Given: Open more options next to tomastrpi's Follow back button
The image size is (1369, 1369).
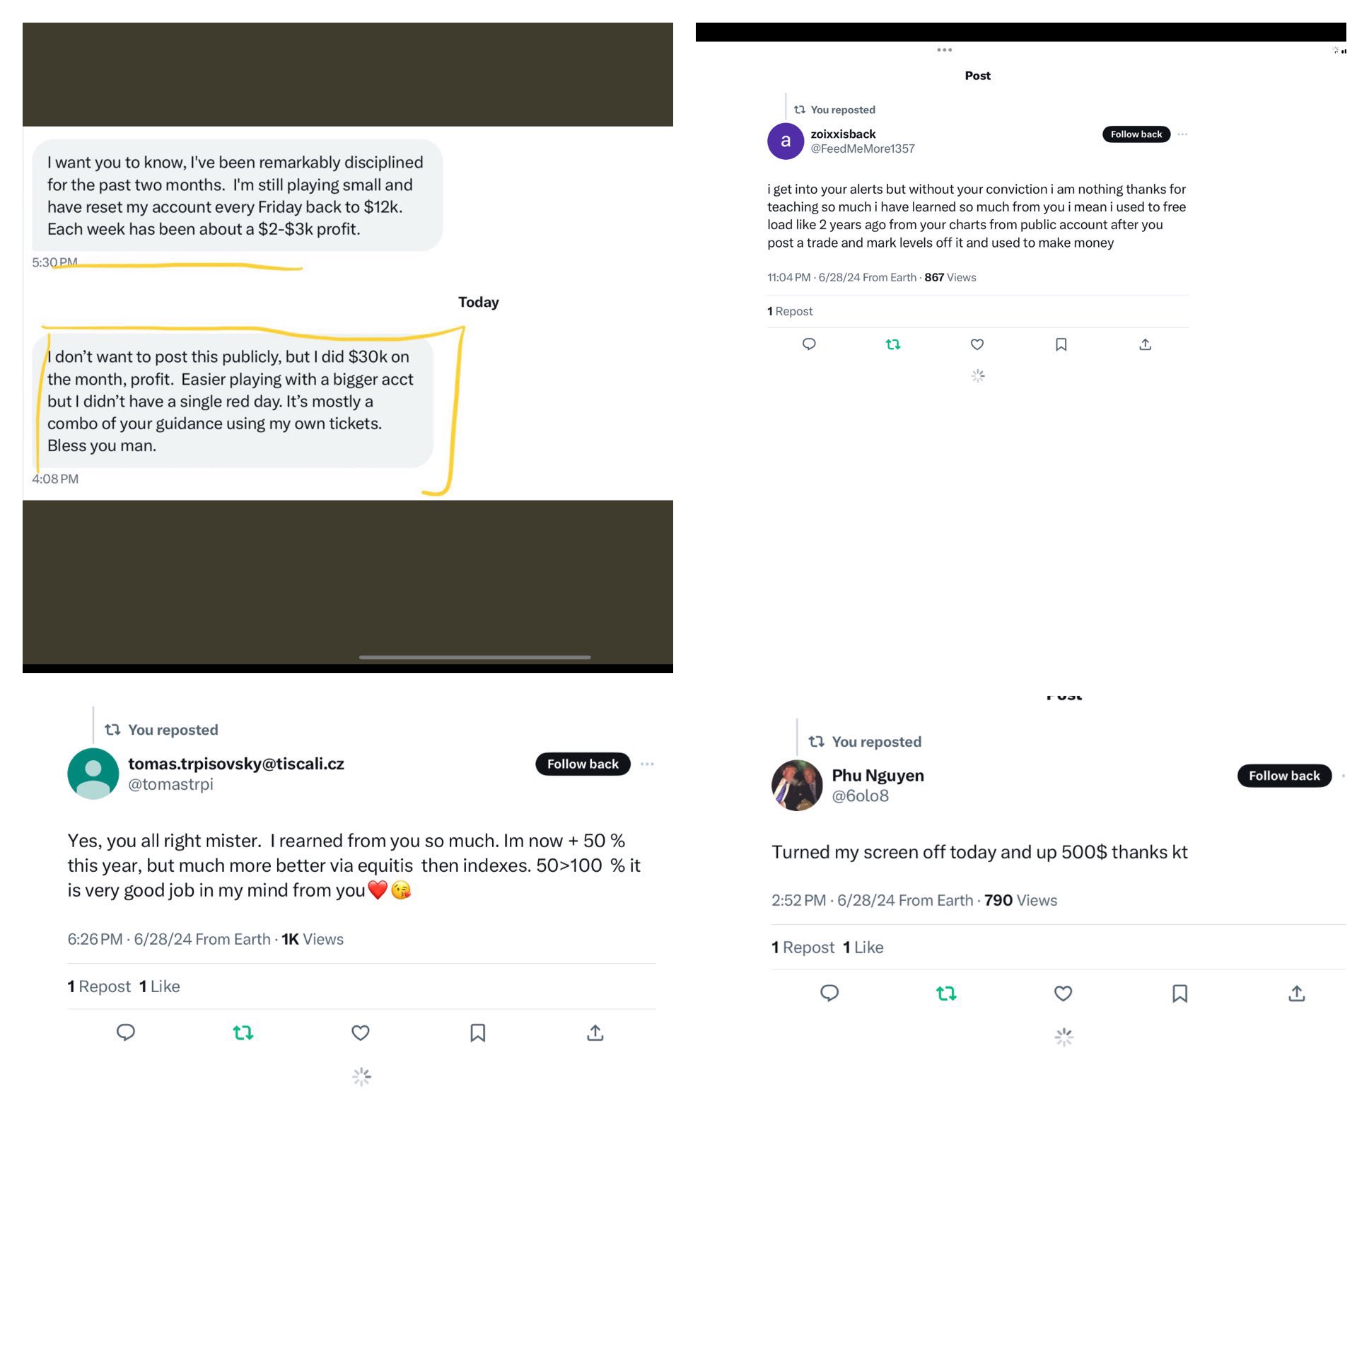Looking at the screenshot, I should [647, 764].
